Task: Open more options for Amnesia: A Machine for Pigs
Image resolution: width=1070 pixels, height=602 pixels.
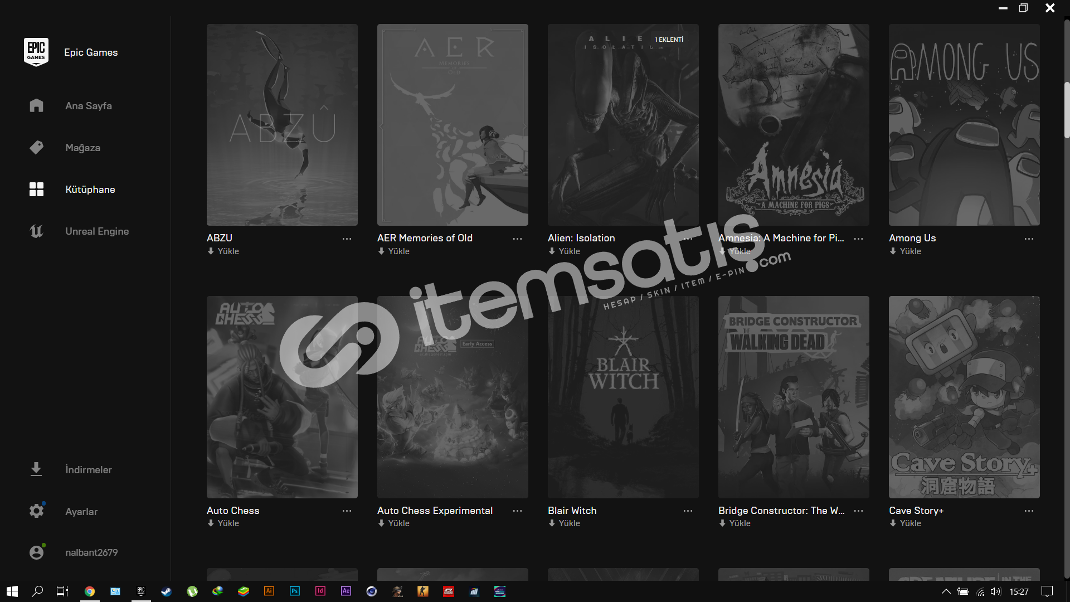Action: click(x=858, y=239)
